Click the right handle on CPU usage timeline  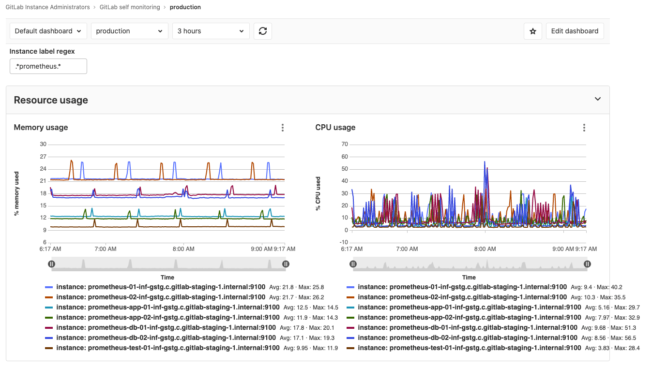click(x=587, y=264)
